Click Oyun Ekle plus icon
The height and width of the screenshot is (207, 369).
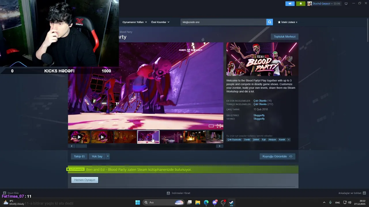[x=4, y=193]
